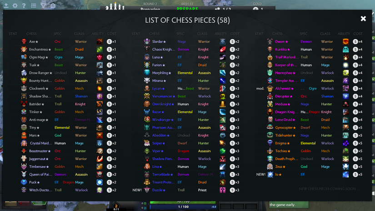Screen dimensions: 375x211
Task: Select the Alchemist chess piece name
Action: [x=283, y=89]
